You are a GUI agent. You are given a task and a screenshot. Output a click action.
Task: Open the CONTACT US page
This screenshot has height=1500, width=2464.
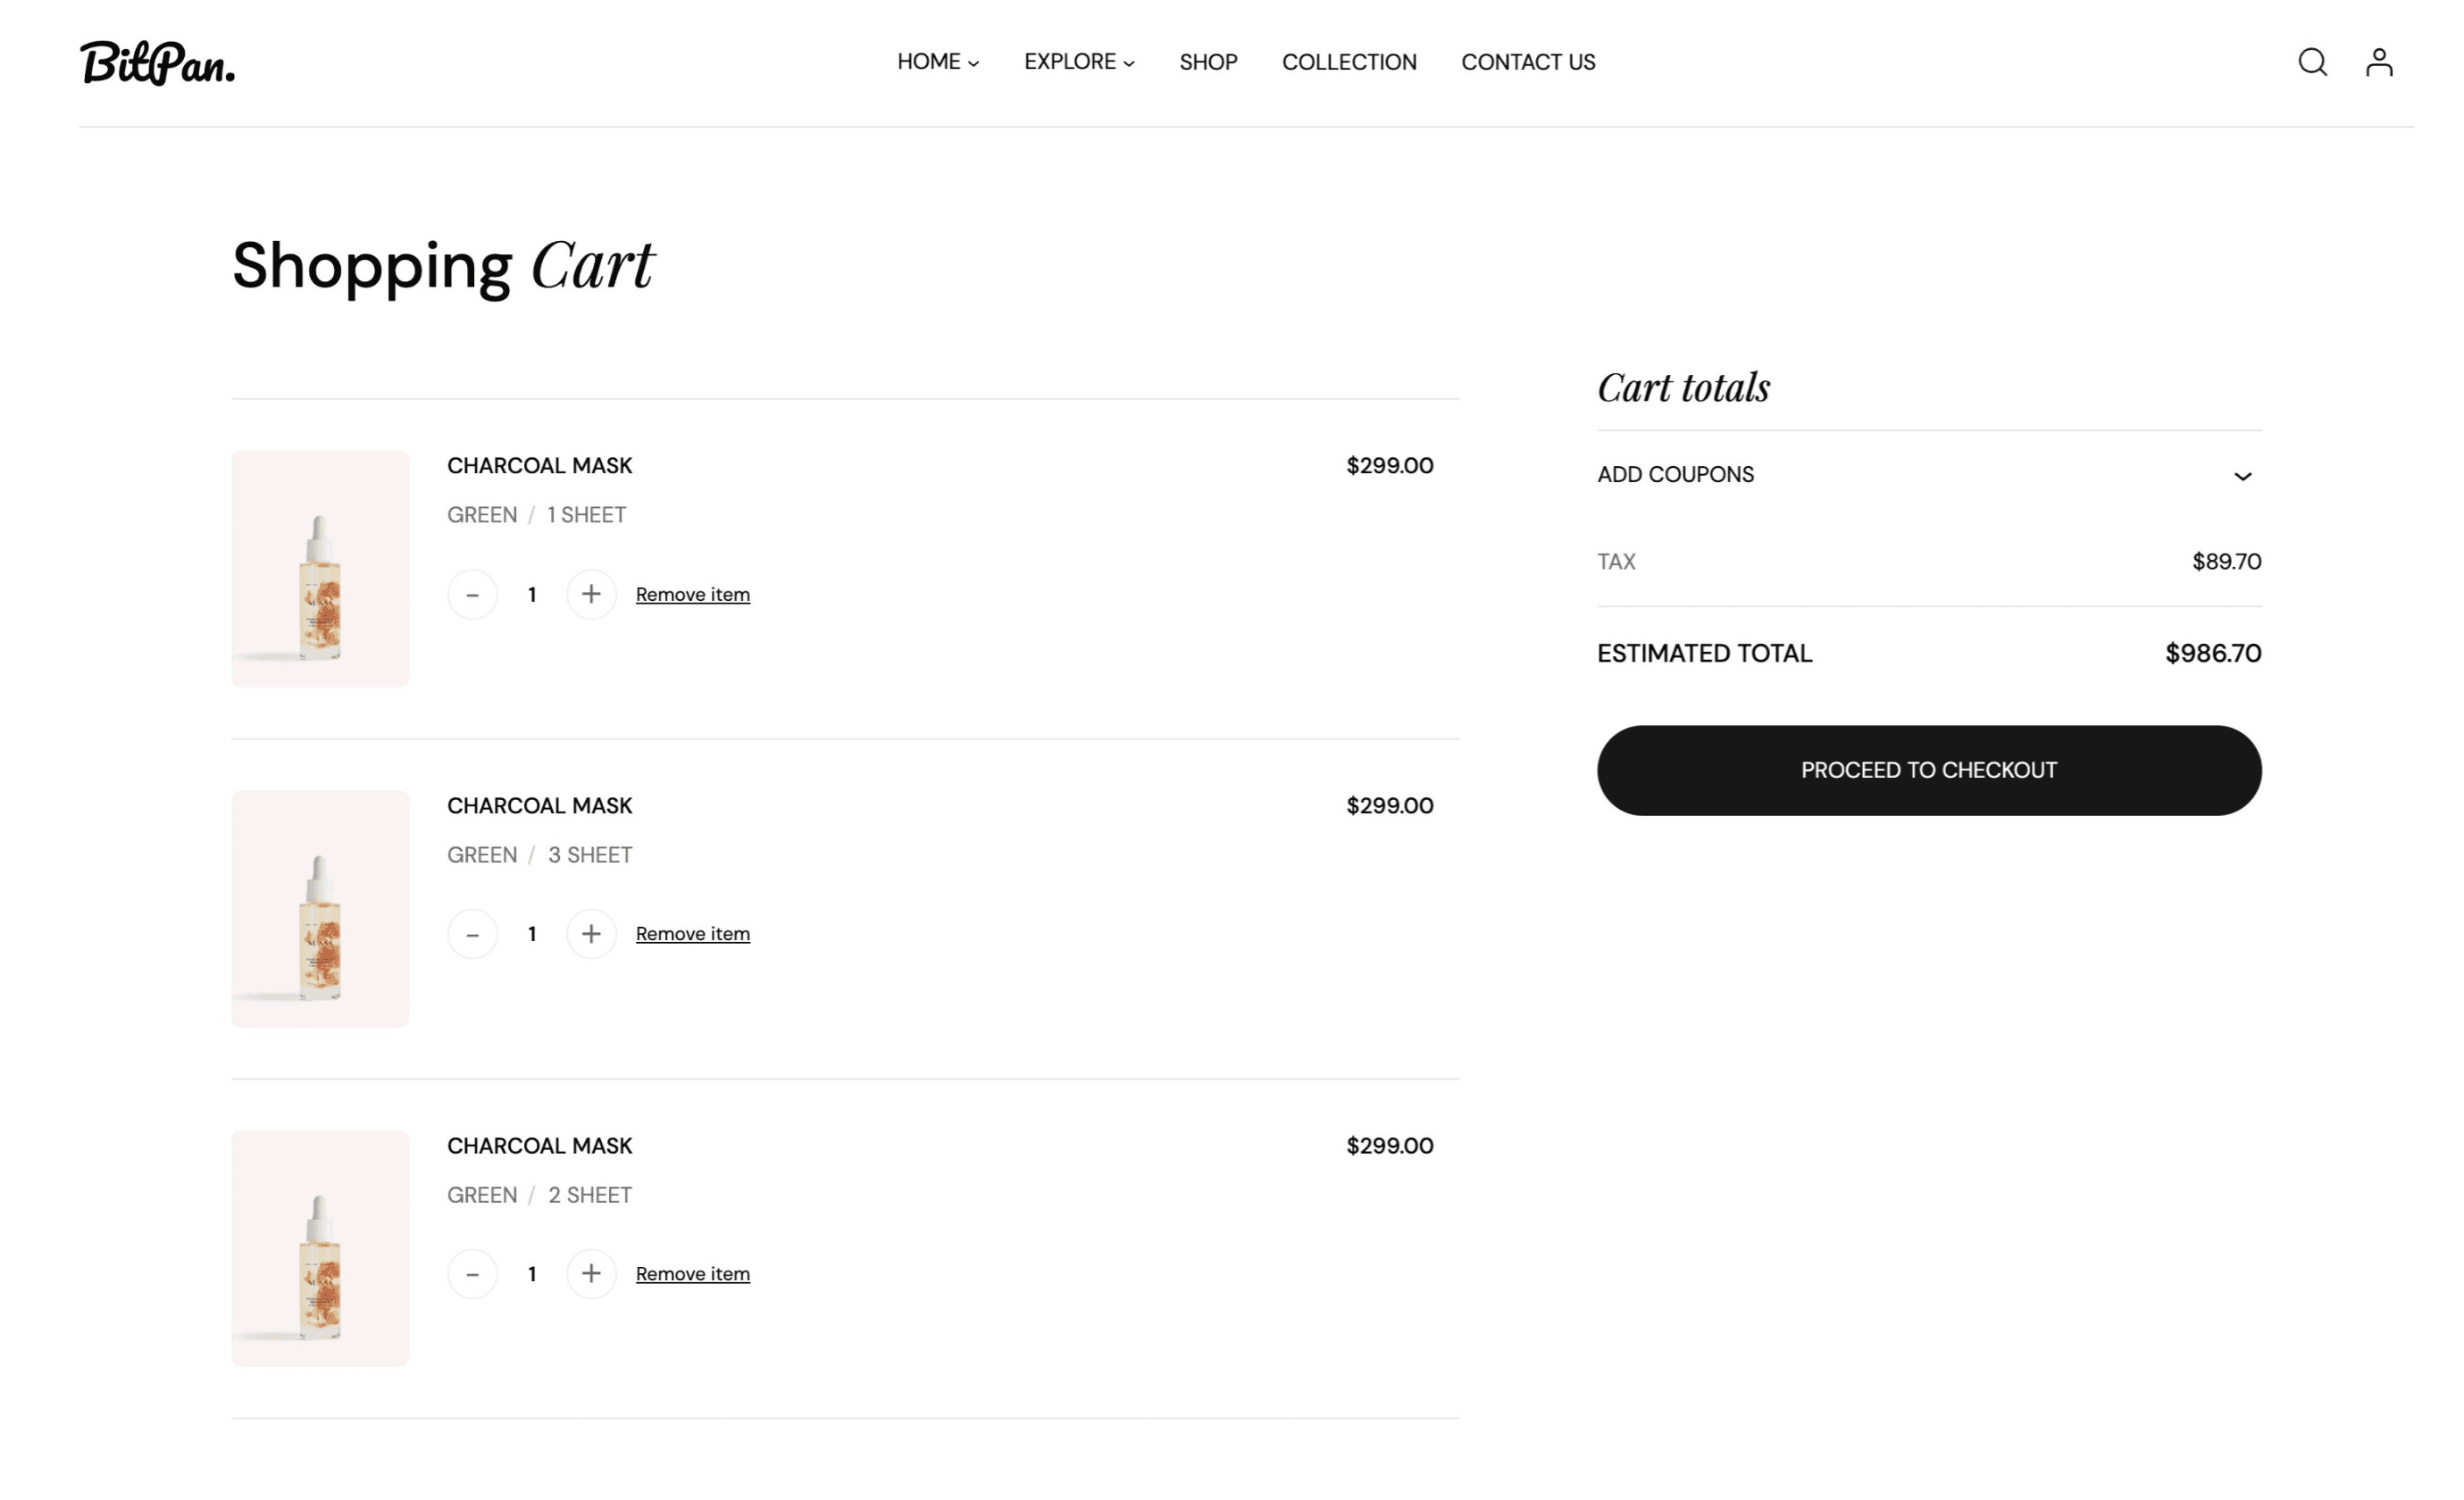(x=1528, y=62)
